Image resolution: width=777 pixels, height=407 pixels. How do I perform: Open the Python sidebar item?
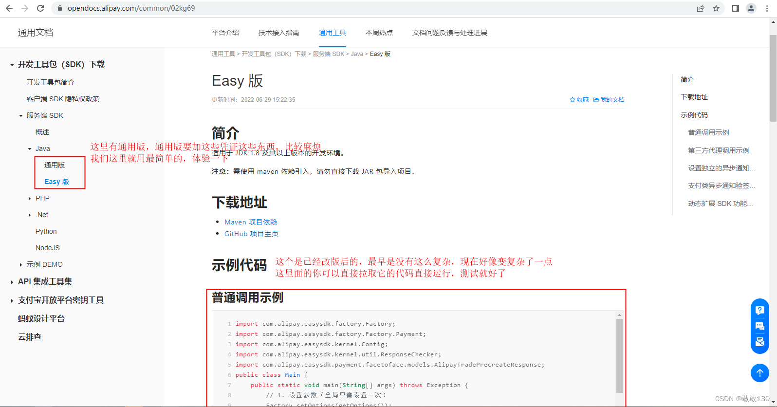click(x=46, y=231)
